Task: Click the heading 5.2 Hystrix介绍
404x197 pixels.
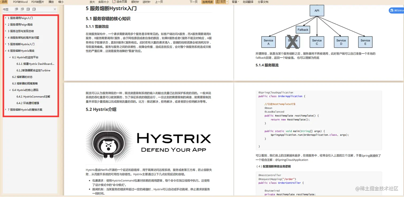Action: 101,109
